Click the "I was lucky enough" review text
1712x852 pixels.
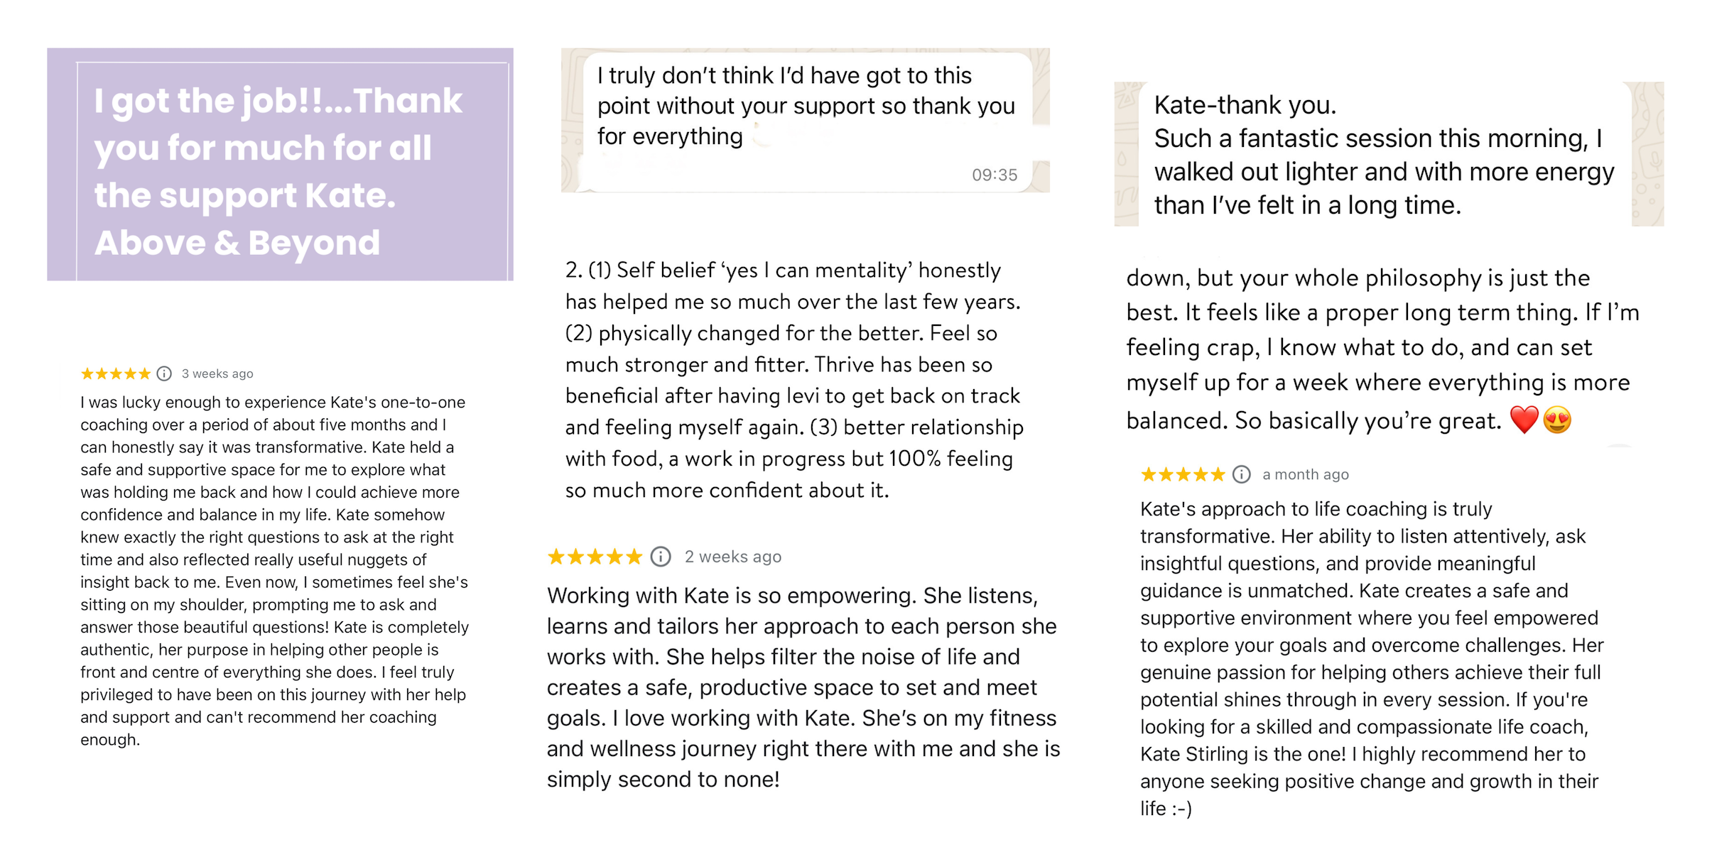274,570
